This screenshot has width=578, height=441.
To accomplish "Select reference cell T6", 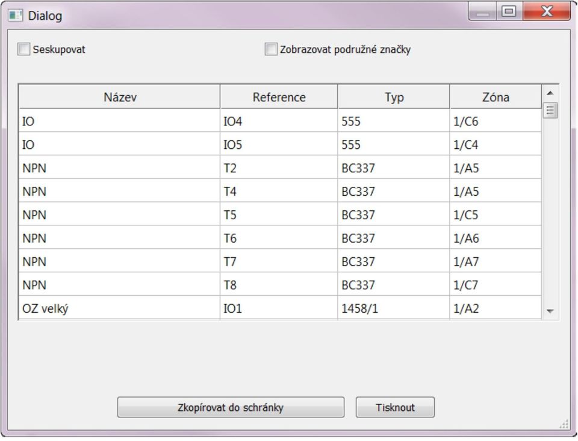I will [x=279, y=238].
